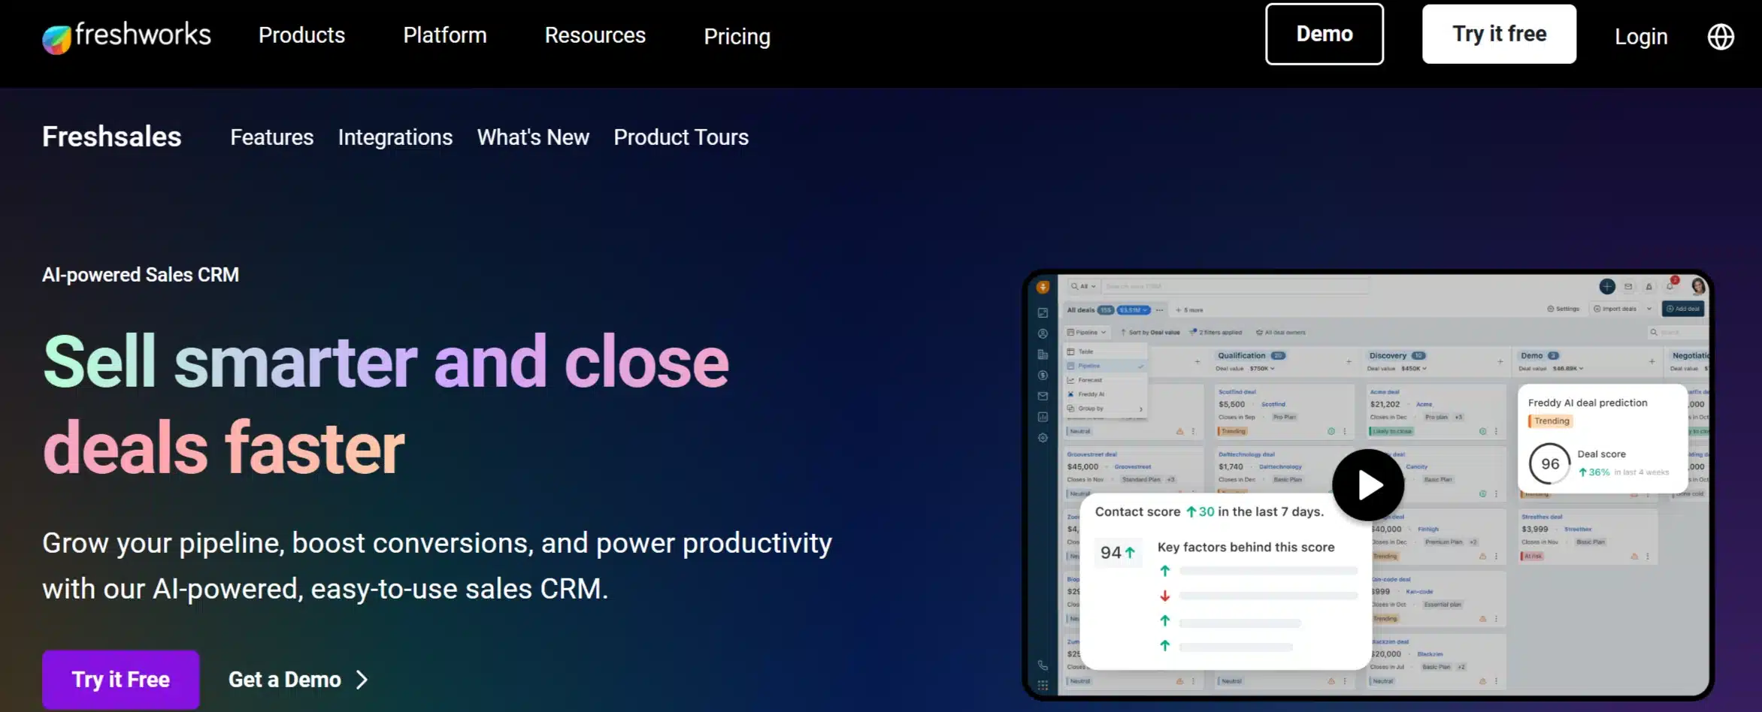Click the chevron next to Get a Demo

pos(362,680)
